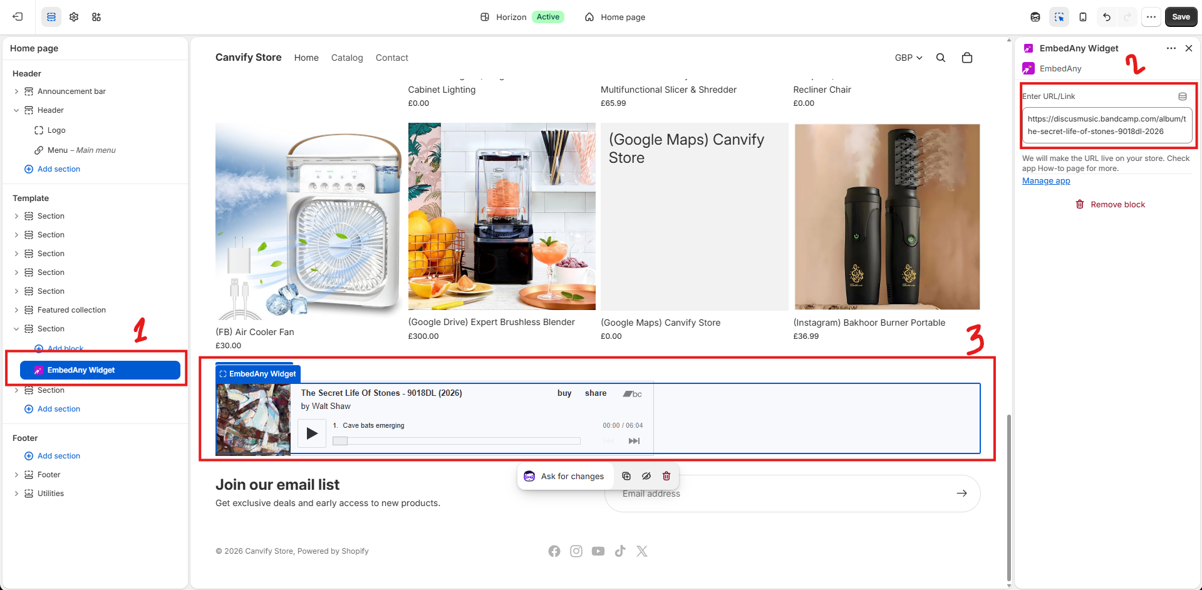Select the Logo block

tap(56, 130)
